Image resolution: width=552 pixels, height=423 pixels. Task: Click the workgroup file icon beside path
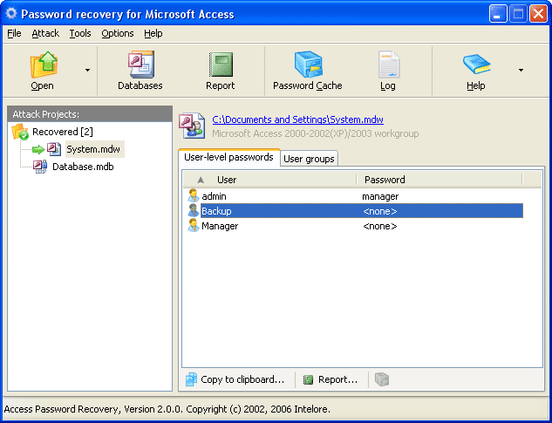(192, 126)
